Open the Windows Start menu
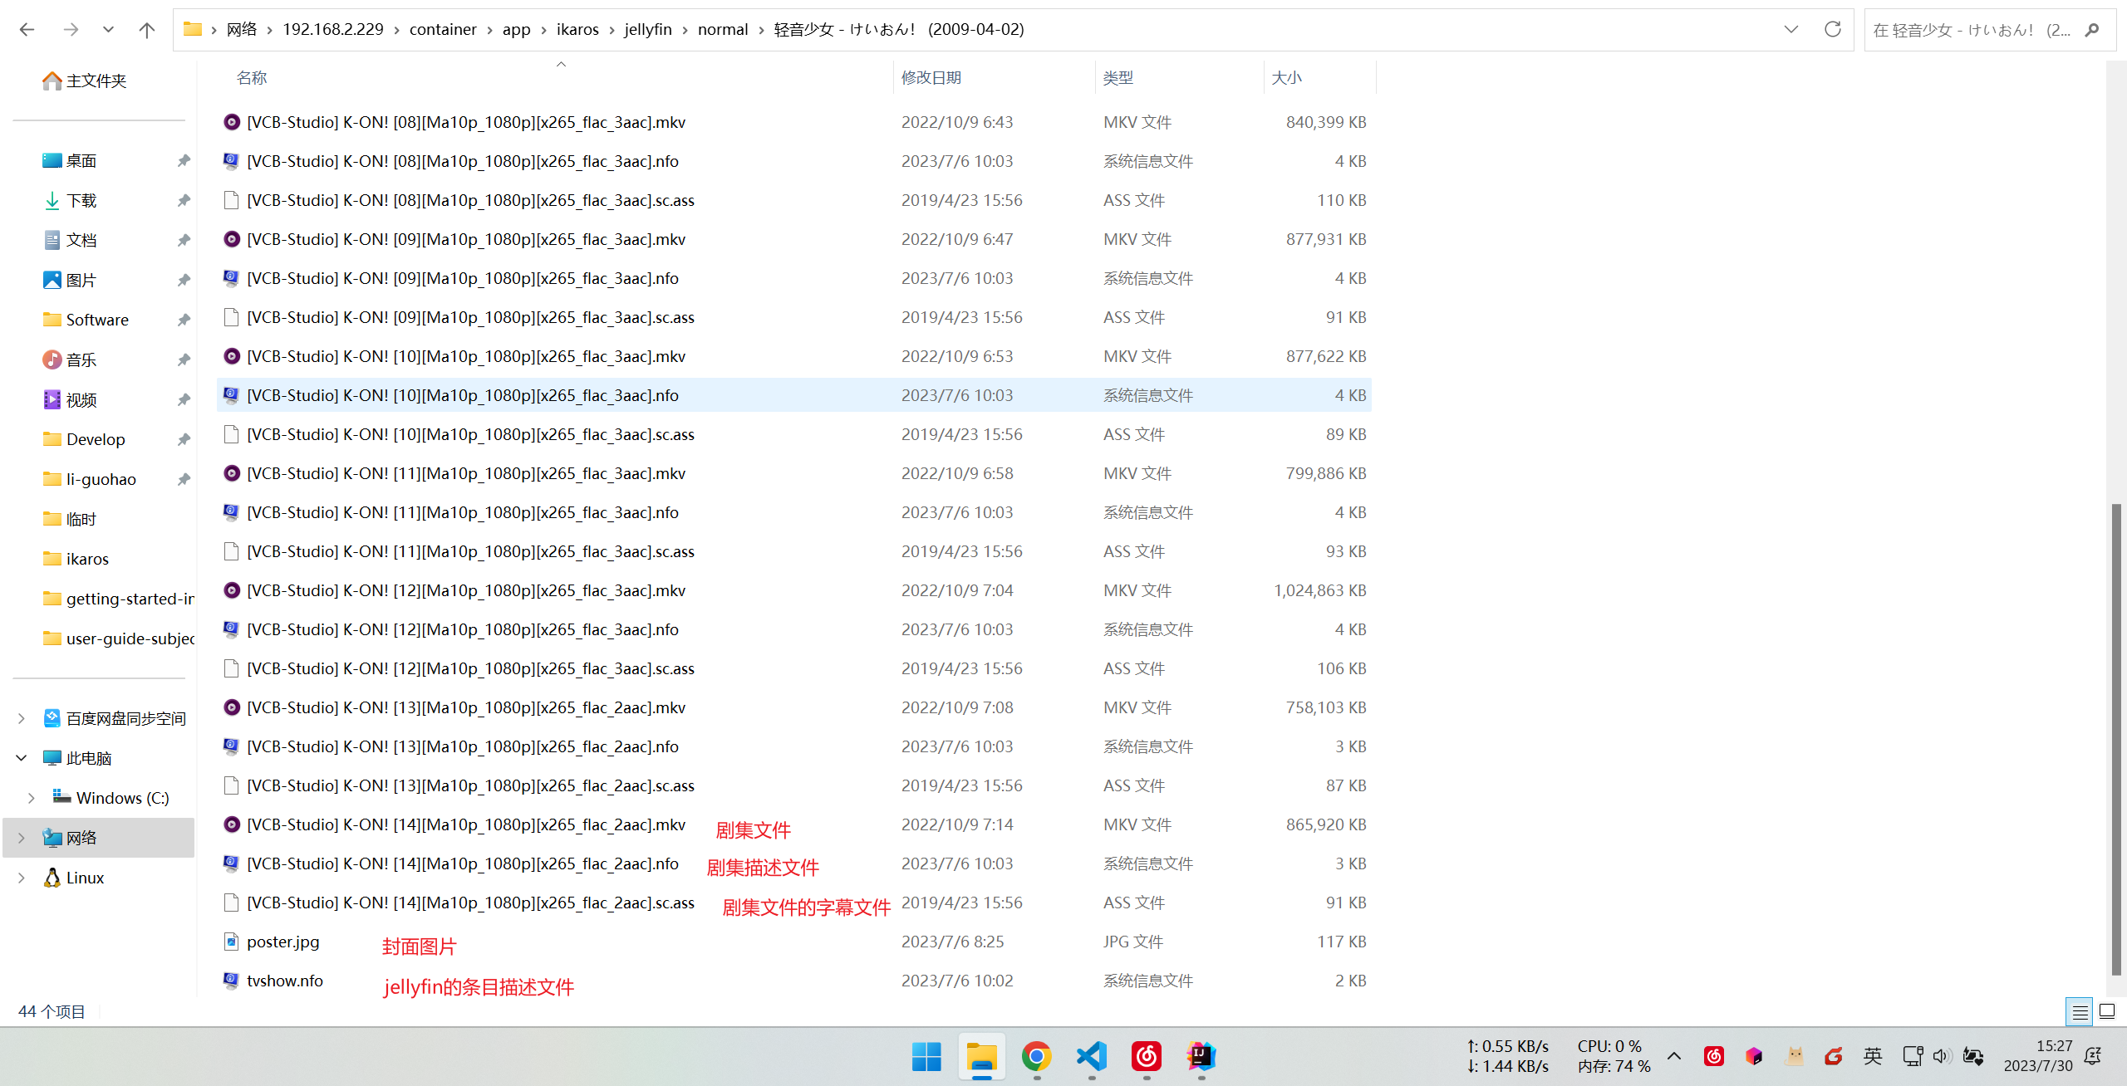The height and width of the screenshot is (1086, 2127). coord(926,1056)
